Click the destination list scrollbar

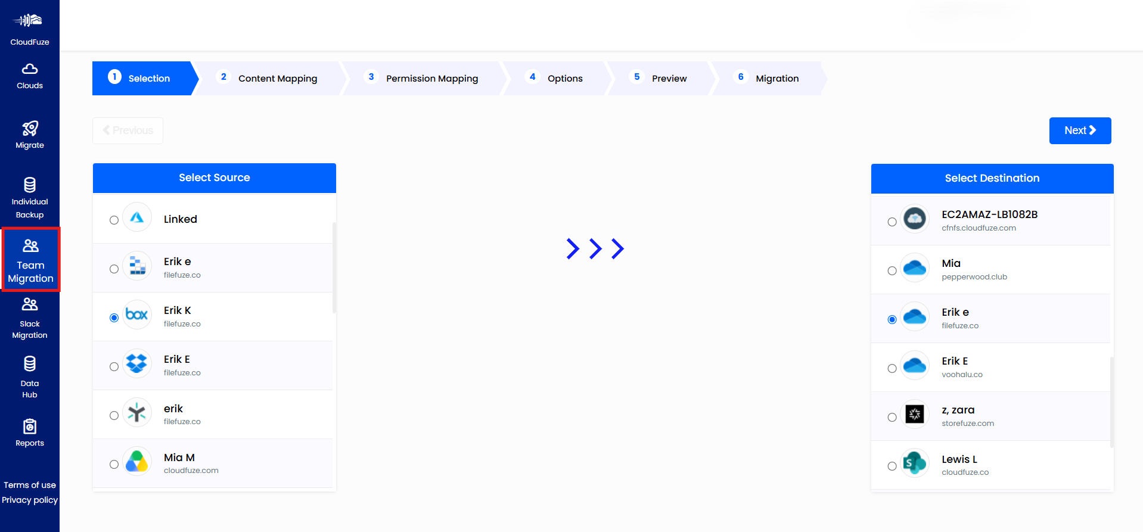(1112, 402)
